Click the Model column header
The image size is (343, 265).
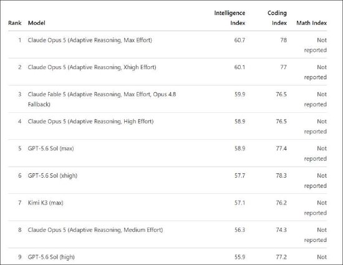click(37, 23)
